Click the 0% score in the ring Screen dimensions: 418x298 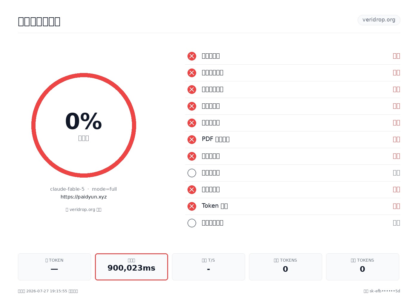click(x=84, y=121)
